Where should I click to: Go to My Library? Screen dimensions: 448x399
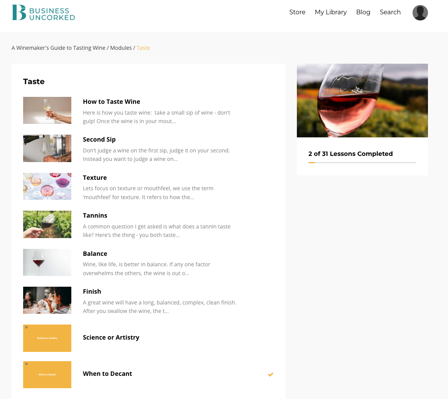click(330, 12)
